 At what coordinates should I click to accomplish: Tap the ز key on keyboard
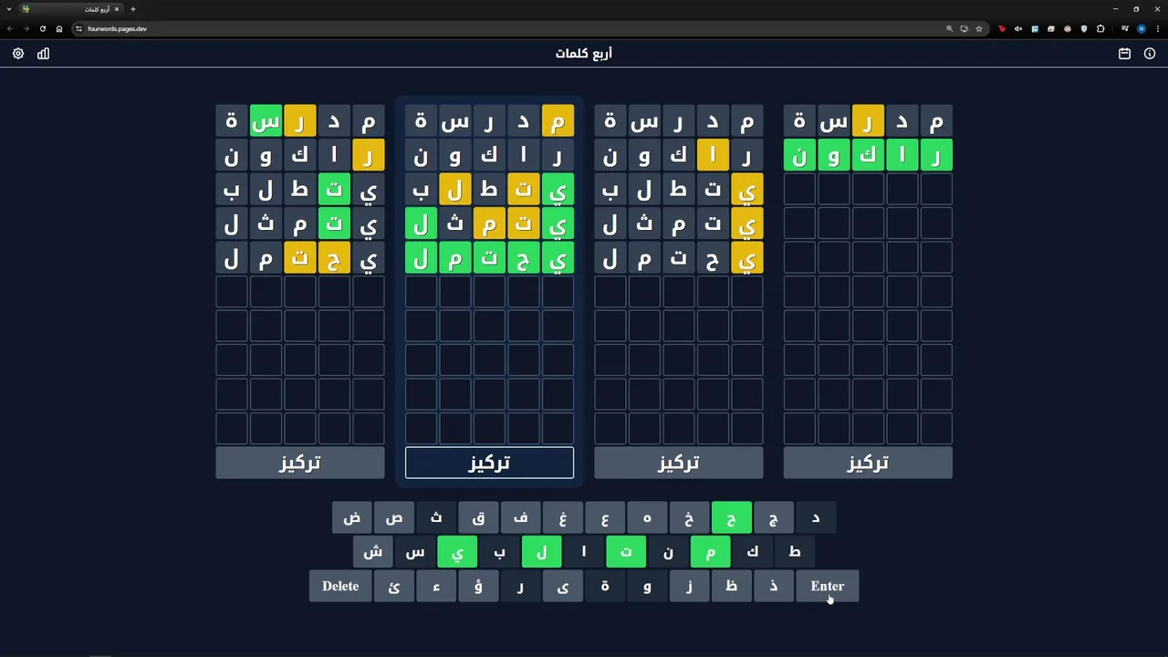[689, 586]
